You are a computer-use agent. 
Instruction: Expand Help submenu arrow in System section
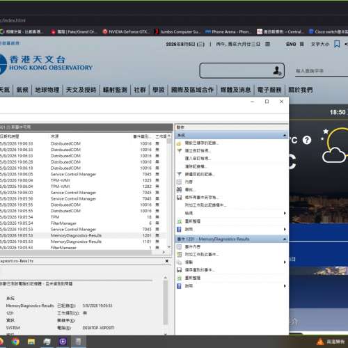coord(285,229)
